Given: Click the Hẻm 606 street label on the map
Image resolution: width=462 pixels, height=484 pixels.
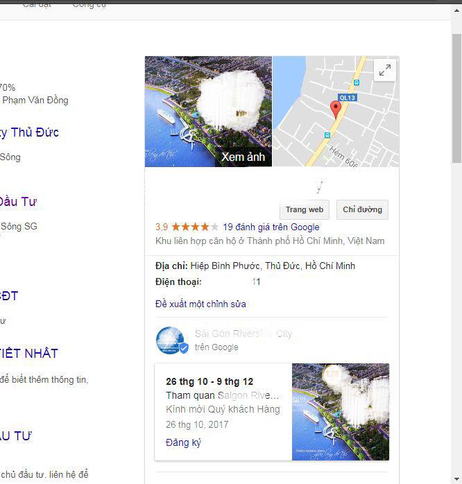Looking at the screenshot, I should point(343,157).
